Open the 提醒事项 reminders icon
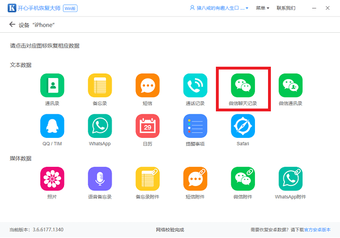340x238 pixels. pos(195,126)
